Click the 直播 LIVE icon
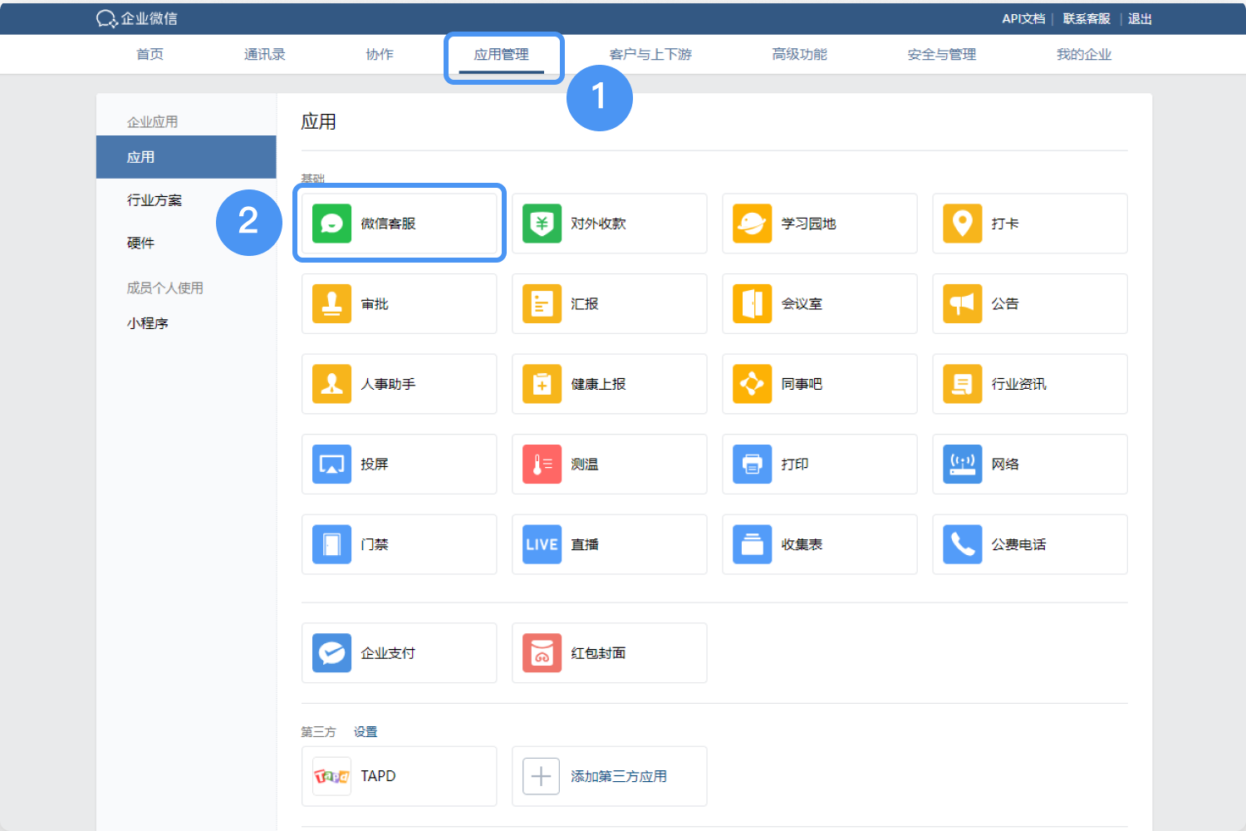The height and width of the screenshot is (831, 1246). click(542, 544)
